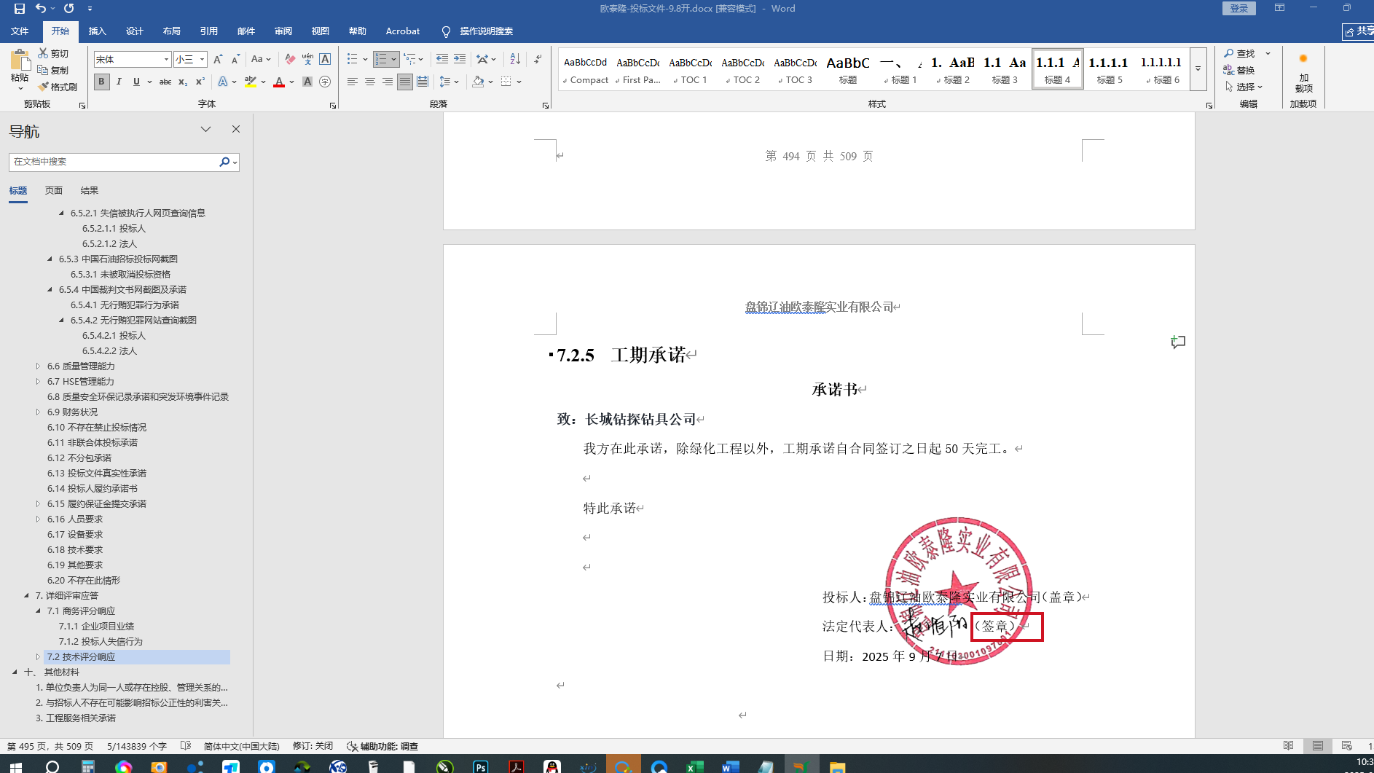The height and width of the screenshot is (773, 1374).
Task: Shrink the font size one step
Action: pos(235,59)
